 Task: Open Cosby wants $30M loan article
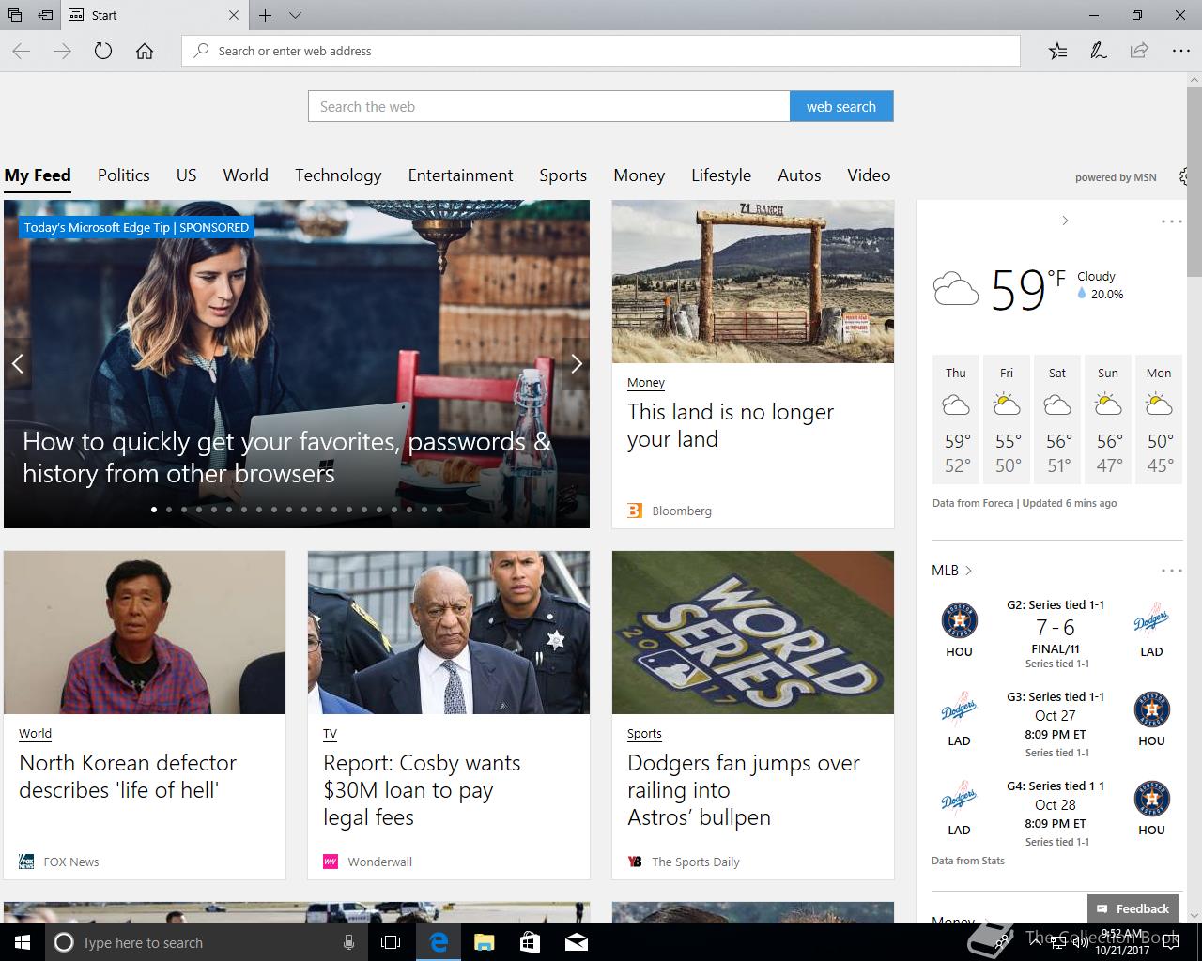(422, 790)
